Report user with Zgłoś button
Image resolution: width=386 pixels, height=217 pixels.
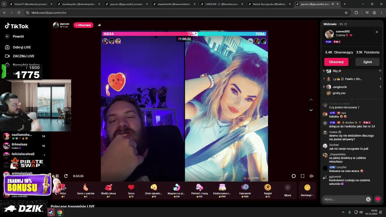(x=367, y=62)
